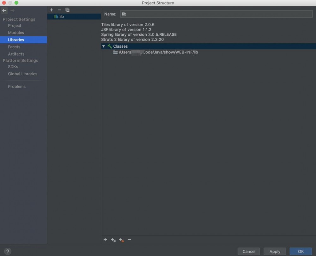Click the Project Settings heading
316x256 pixels.
(x=19, y=19)
